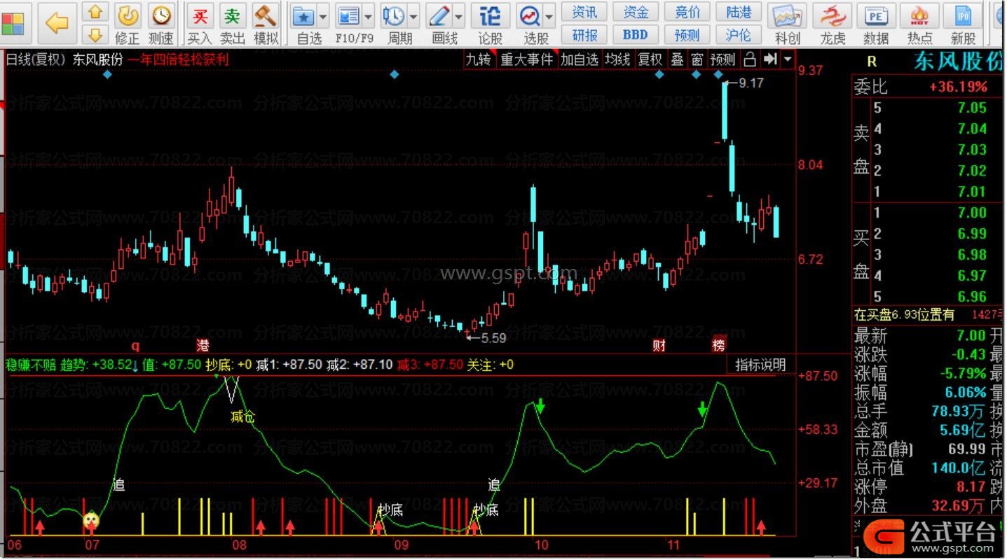Click the red 榜 event marker
Viewport: 1007px width, 560px height.
719,345
